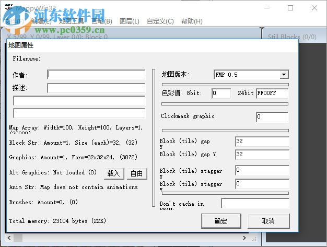327x247 pixels.
Task: Open the 自定义(C) menu
Action: coord(160,21)
